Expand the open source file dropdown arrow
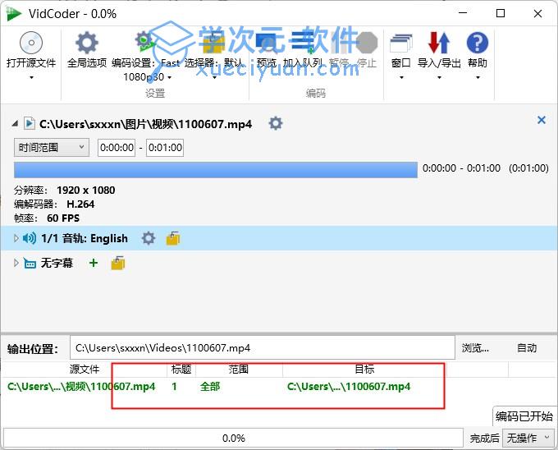The height and width of the screenshot is (450, 558). point(31,77)
